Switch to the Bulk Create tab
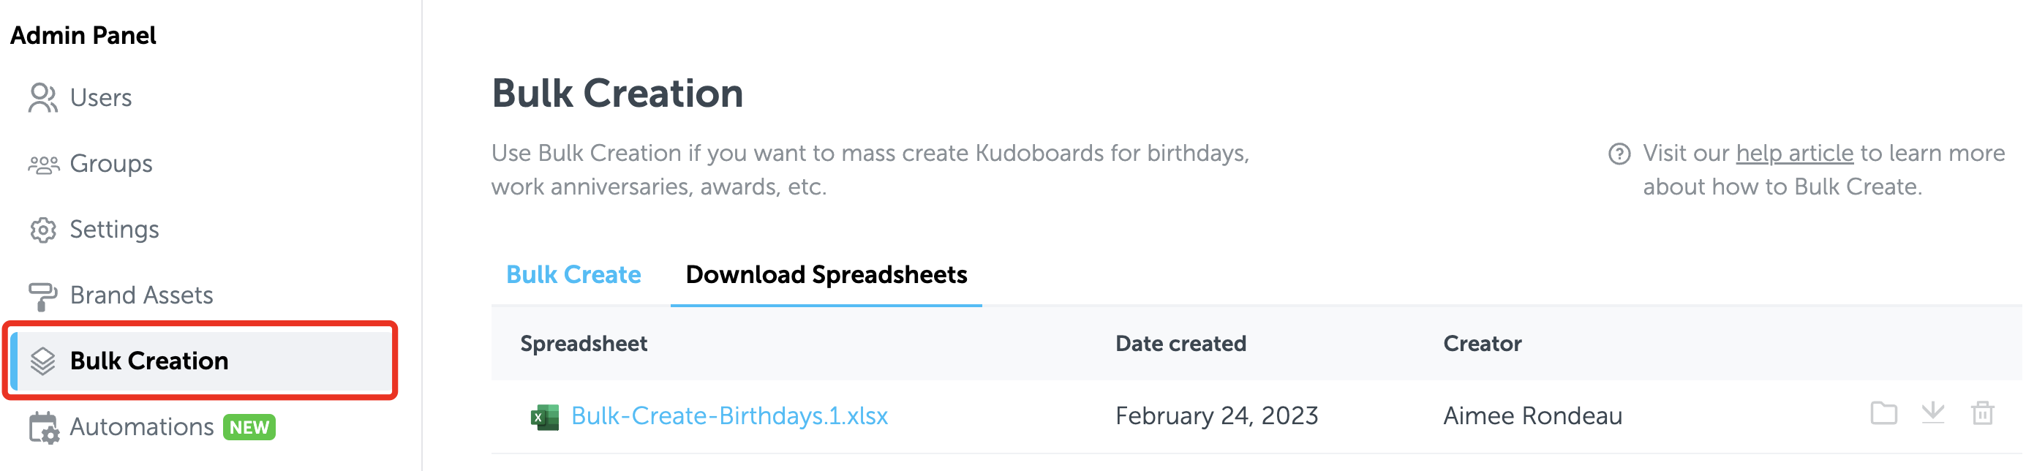2026x471 pixels. 573,274
